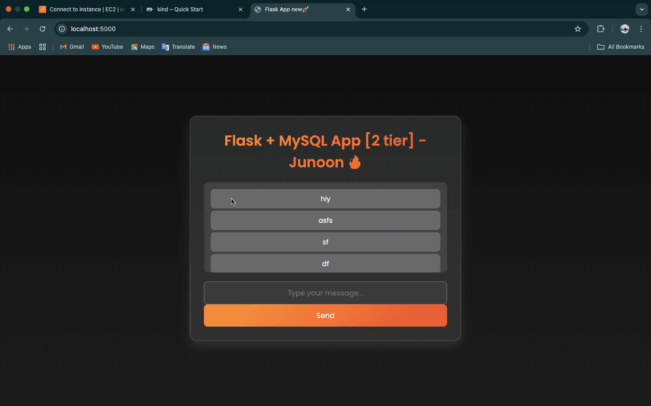Open Gmail bookmark

coord(72,47)
